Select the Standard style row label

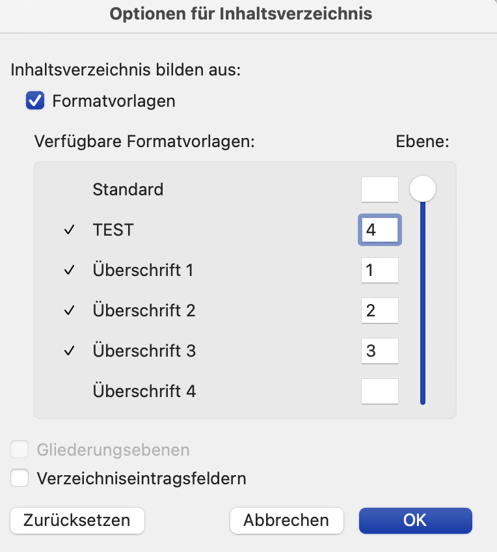[128, 189]
